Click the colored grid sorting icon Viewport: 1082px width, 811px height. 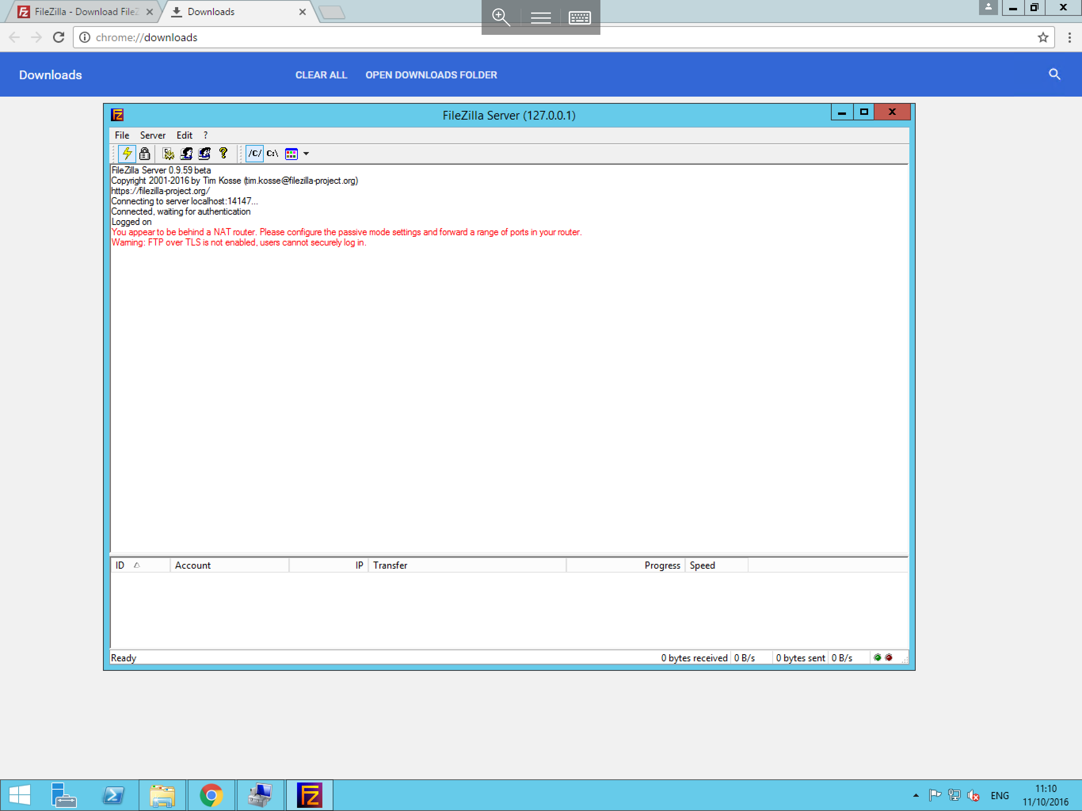[291, 154]
